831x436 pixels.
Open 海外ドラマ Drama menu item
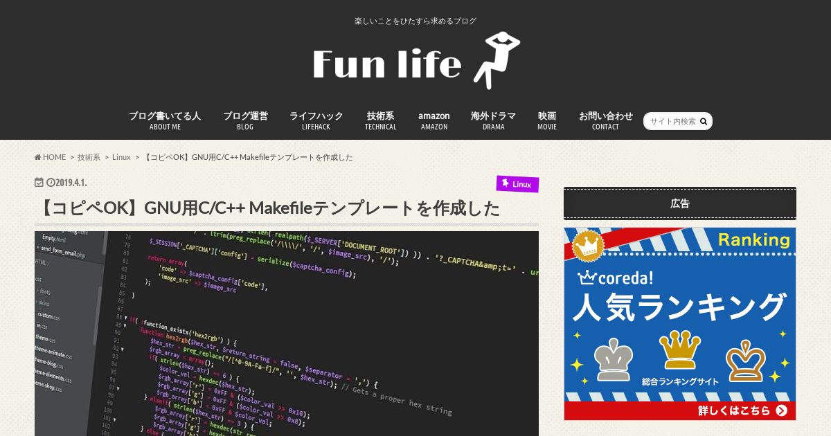click(x=493, y=120)
